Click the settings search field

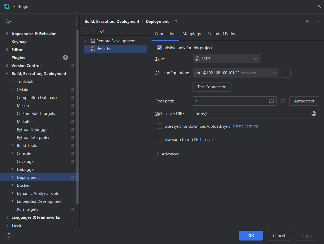(40, 22)
